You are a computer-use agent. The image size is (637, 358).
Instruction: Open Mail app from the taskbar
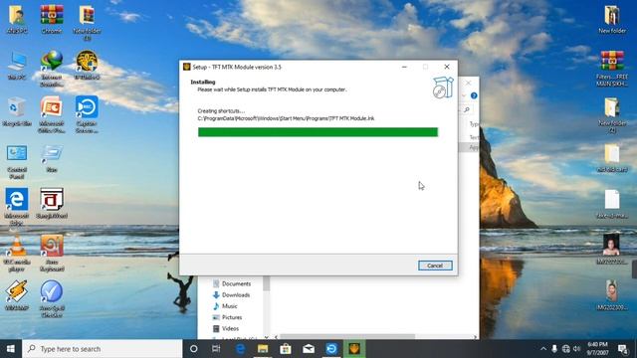tap(309, 349)
